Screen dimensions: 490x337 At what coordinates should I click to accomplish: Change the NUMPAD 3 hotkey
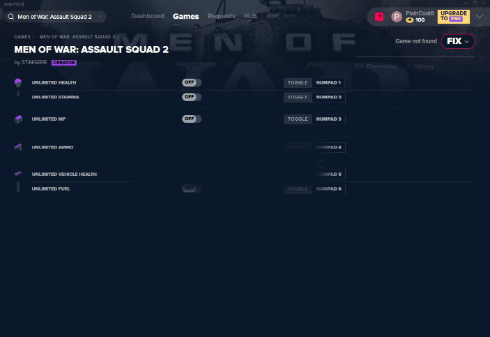pyautogui.click(x=328, y=119)
